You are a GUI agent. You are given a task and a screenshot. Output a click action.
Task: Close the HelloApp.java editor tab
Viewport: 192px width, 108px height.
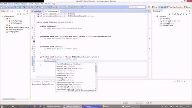pyautogui.click(x=58, y=11)
